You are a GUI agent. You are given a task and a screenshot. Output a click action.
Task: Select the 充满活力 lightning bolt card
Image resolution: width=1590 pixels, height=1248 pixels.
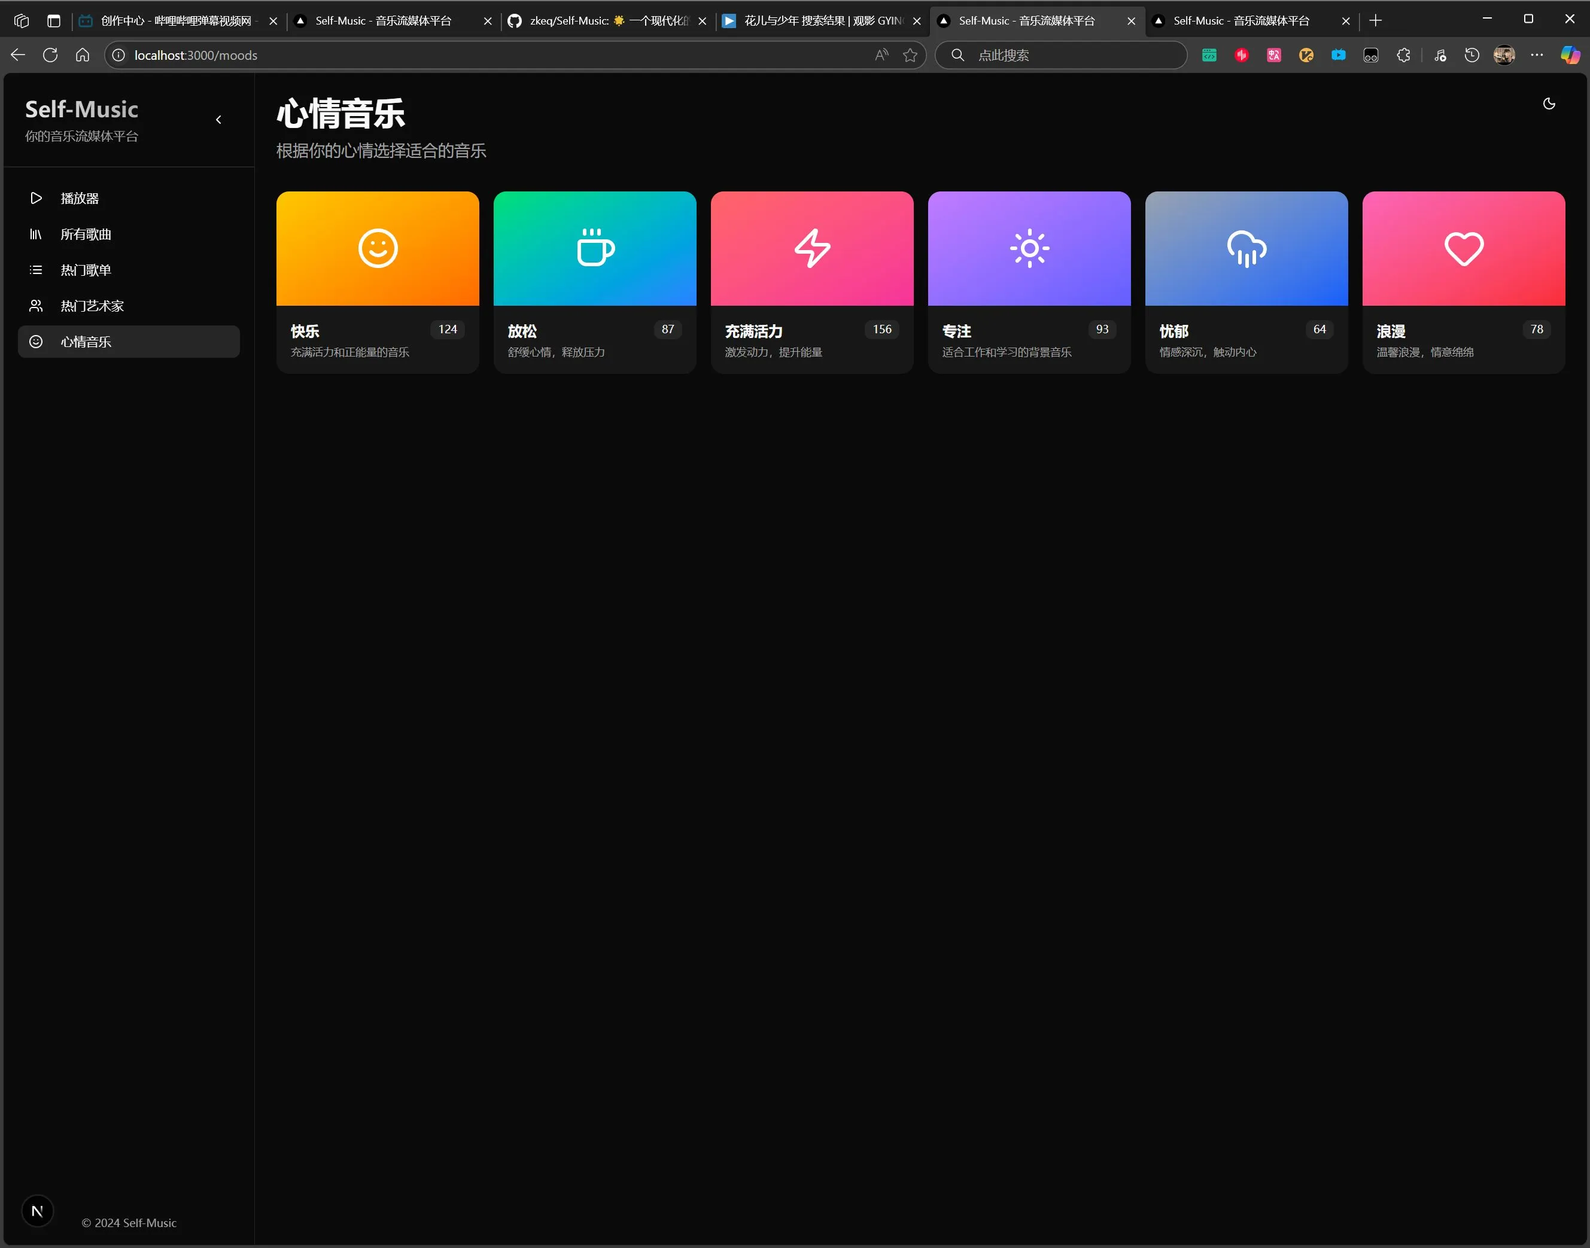tap(811, 248)
